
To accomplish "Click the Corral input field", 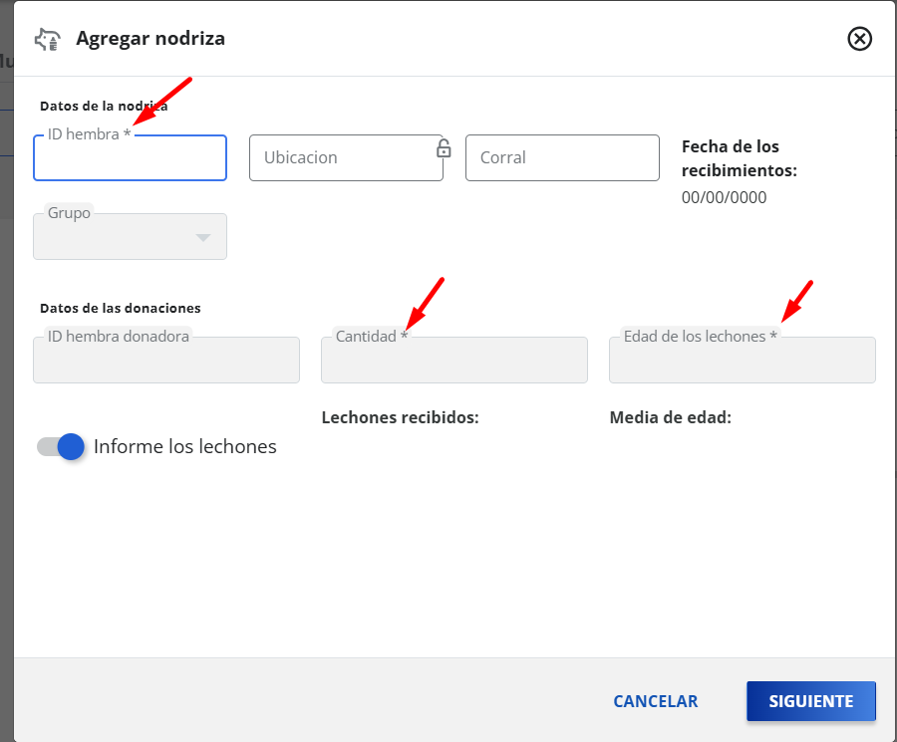I will click(562, 157).
